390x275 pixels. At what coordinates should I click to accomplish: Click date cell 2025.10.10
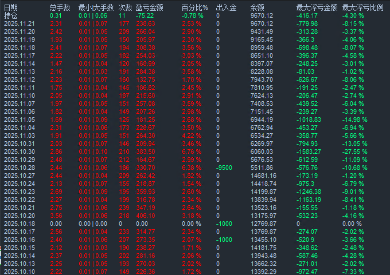click(19, 272)
